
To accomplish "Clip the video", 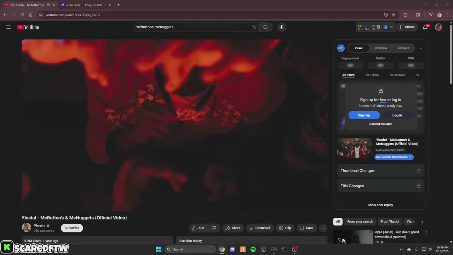I will [x=285, y=228].
